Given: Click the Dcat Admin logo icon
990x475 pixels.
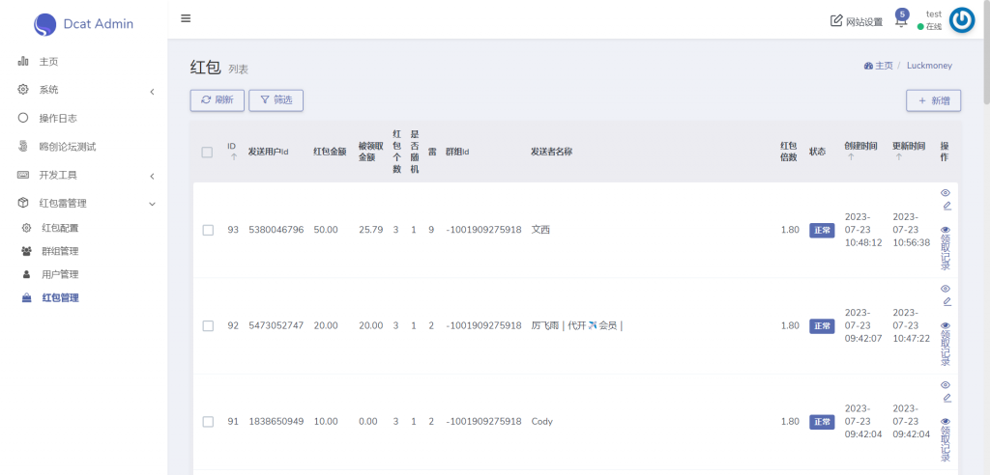Looking at the screenshot, I should 44,24.
